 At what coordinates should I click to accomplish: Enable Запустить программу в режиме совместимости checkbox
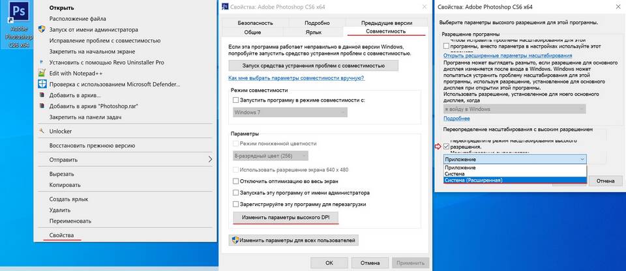[x=235, y=100]
